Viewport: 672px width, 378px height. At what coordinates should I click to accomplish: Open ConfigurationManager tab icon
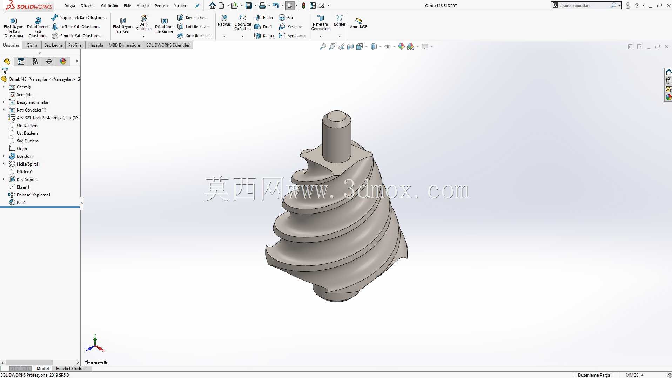(35, 61)
